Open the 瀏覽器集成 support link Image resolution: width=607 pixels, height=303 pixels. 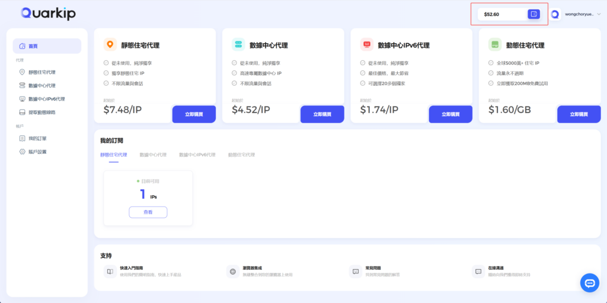[x=253, y=268]
